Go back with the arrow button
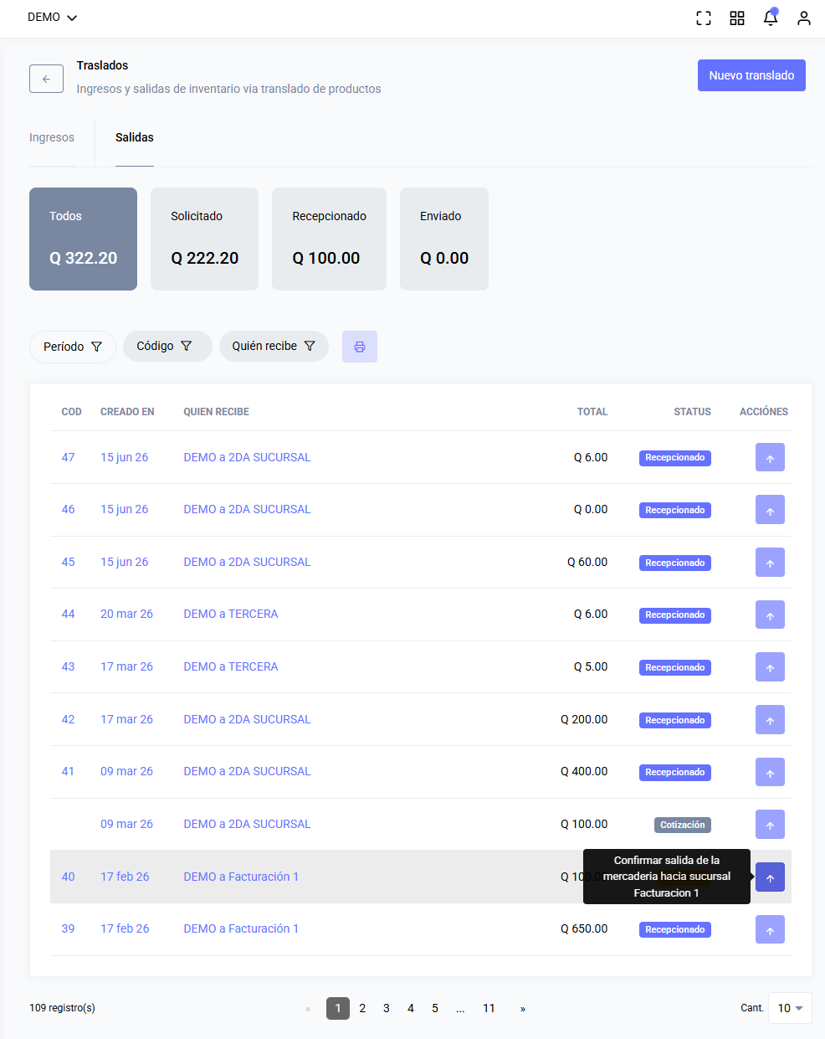 tap(46, 79)
